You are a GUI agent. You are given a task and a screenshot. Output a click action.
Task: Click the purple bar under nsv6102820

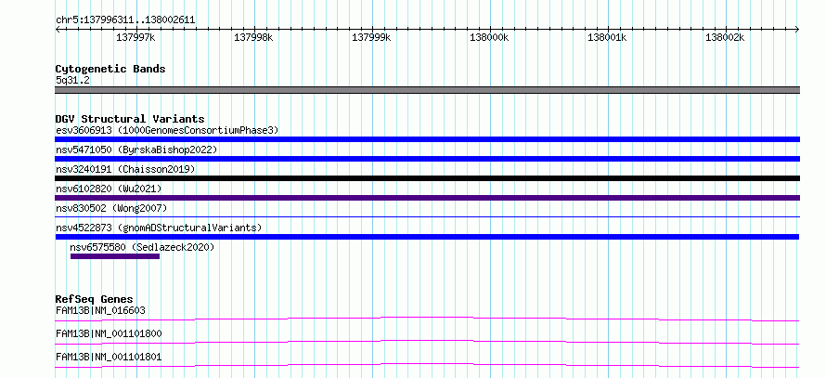(427, 198)
